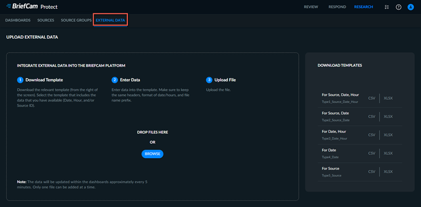
Task: Download XLSX template for Source, Date
Action: (388, 117)
